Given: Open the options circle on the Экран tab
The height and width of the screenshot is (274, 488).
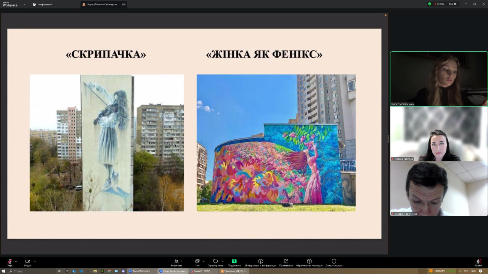Looking at the screenshot, I should tap(124, 5).
